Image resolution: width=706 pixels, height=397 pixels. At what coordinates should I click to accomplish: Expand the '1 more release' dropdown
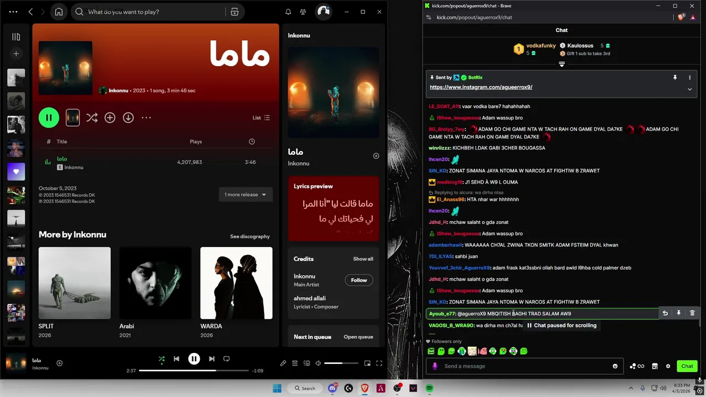click(x=245, y=195)
